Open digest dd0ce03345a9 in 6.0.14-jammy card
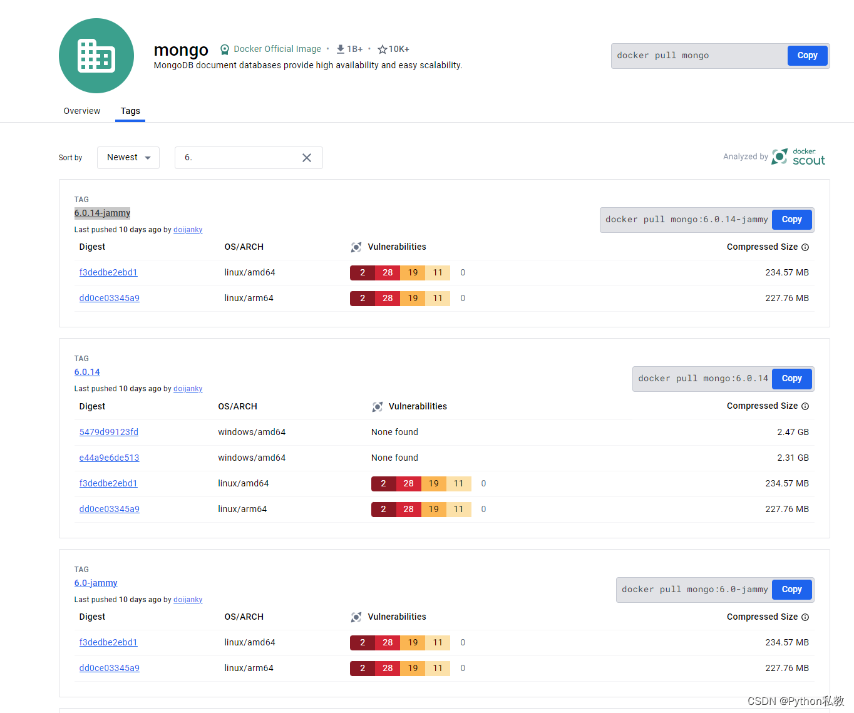 [x=110, y=298]
